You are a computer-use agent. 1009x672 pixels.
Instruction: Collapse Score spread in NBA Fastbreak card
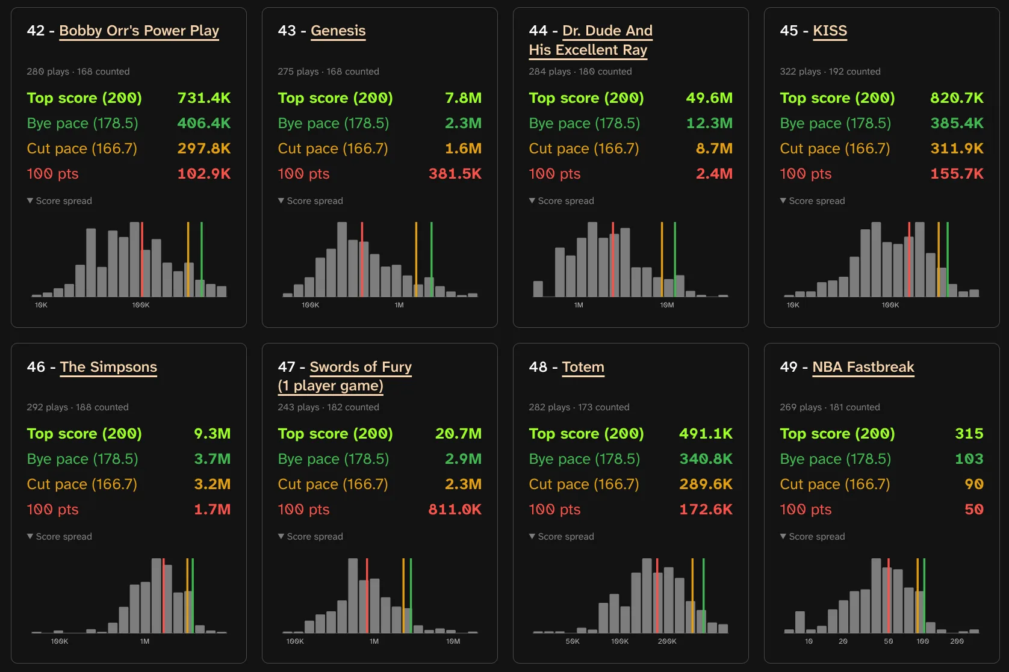[x=813, y=537]
